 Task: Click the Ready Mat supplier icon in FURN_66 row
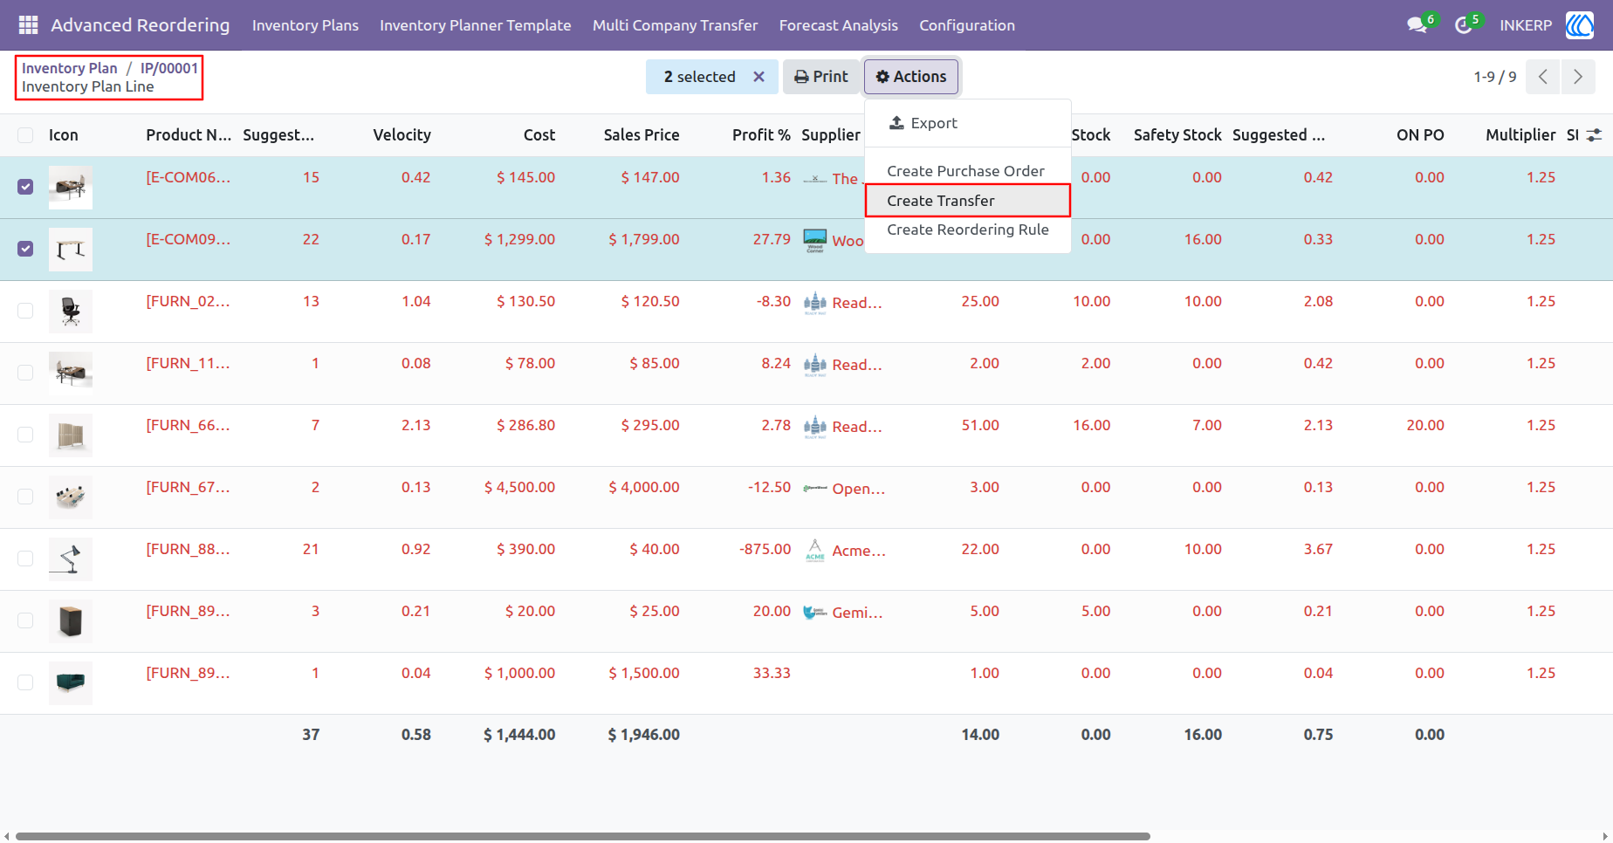pos(815,427)
